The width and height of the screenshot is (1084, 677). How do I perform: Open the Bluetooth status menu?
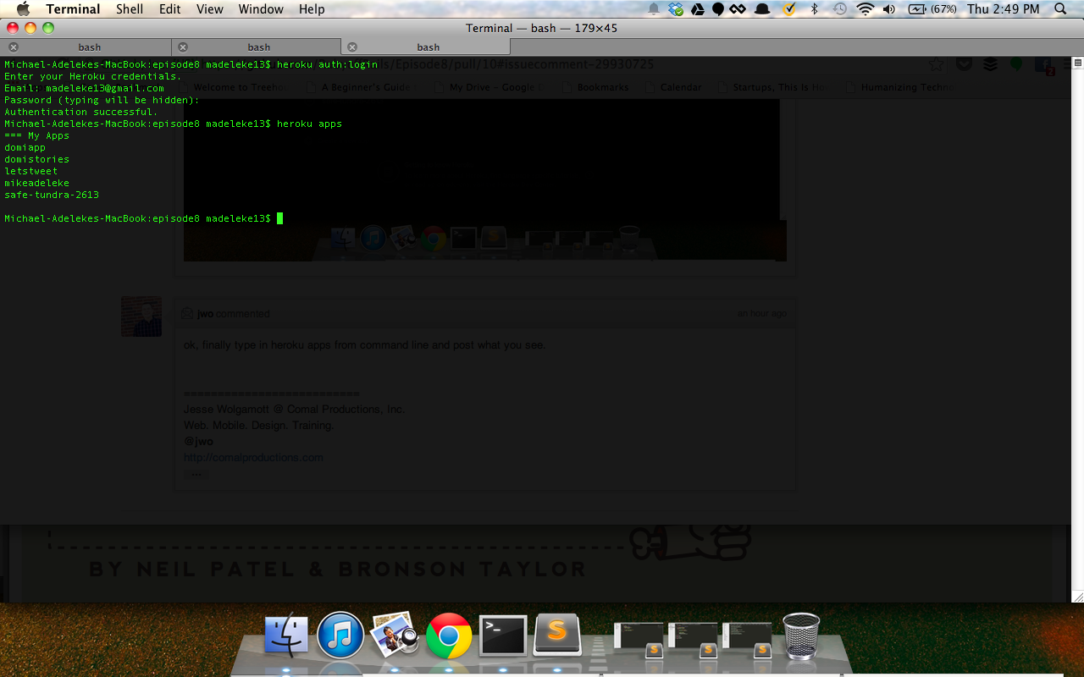click(815, 9)
